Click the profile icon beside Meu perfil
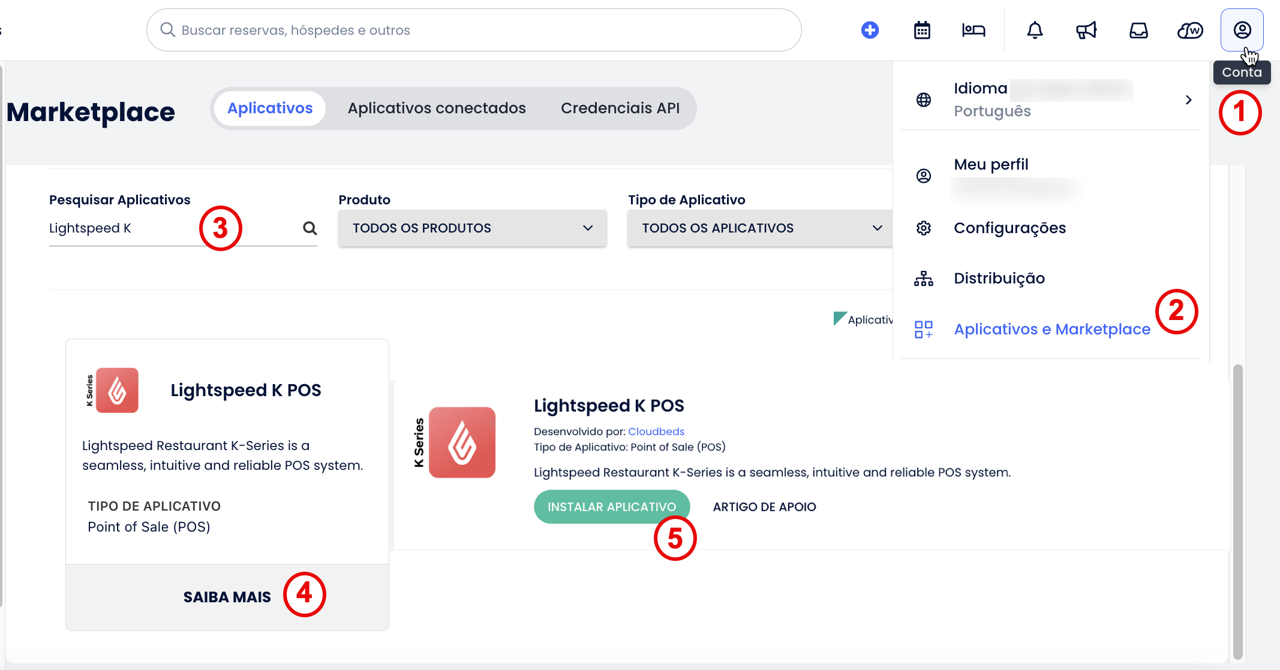Image resolution: width=1280 pixels, height=670 pixels. (x=924, y=176)
